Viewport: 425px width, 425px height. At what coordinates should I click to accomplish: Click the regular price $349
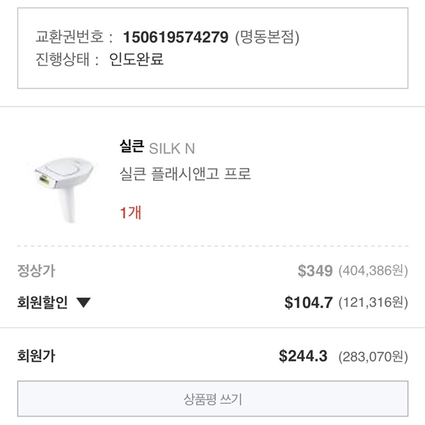point(314,271)
